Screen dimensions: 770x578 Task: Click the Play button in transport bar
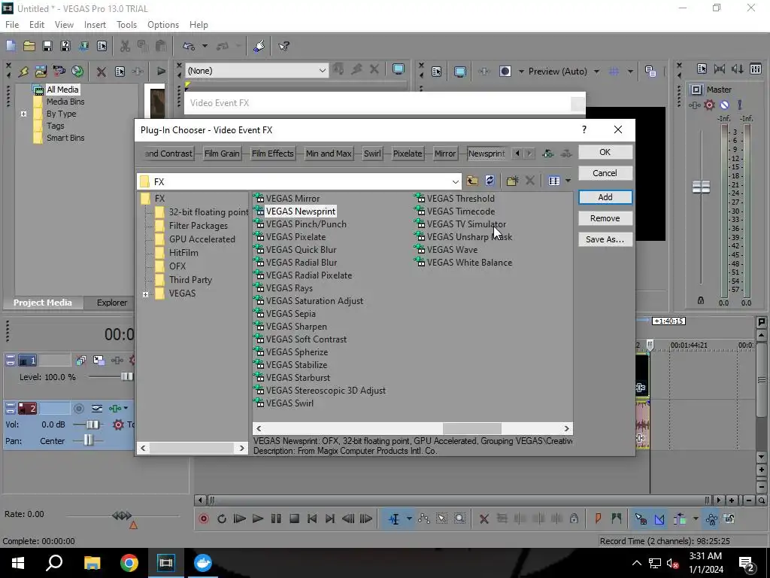[257, 519]
